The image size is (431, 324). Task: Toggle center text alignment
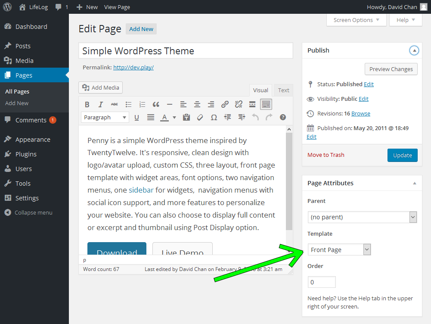[197, 104]
